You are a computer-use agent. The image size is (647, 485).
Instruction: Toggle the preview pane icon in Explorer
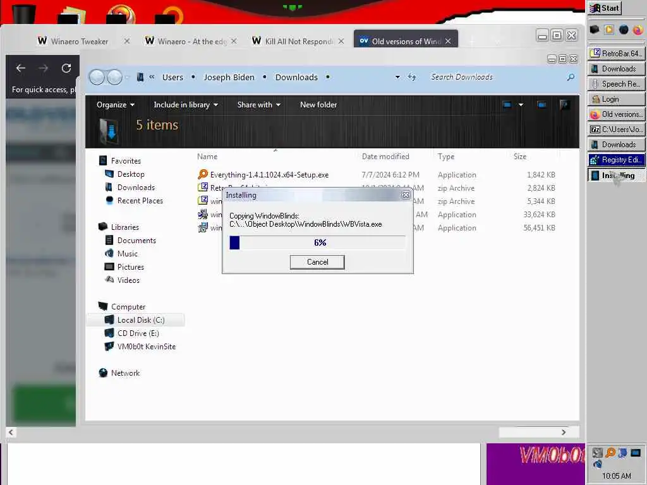(x=541, y=105)
